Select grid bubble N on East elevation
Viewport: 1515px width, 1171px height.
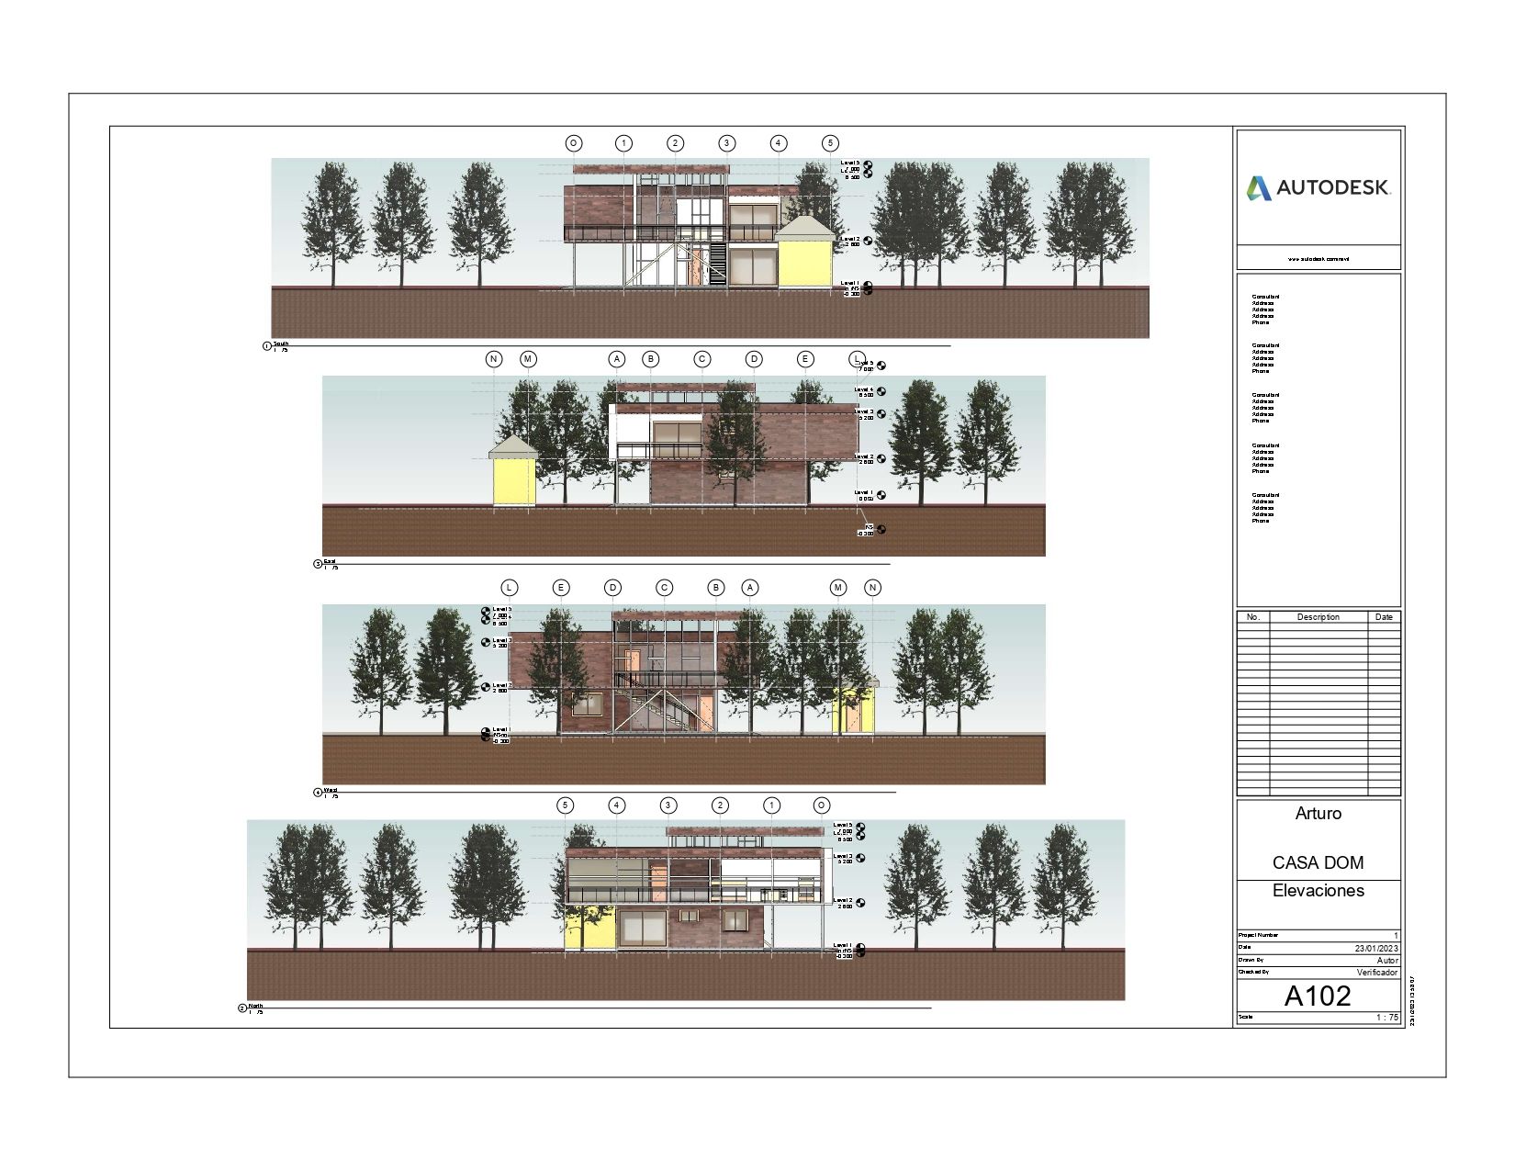(494, 359)
